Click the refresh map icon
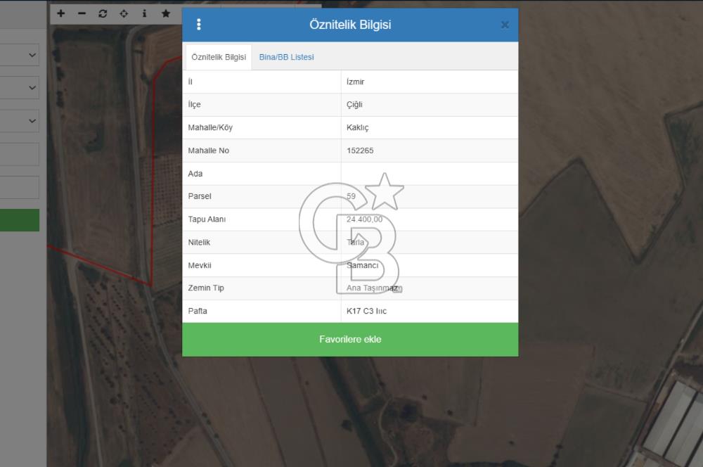703x467 pixels. [103, 13]
